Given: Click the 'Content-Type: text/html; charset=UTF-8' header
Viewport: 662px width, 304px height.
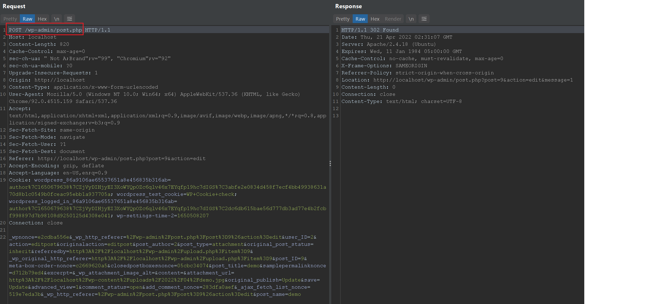Looking at the screenshot, I should point(402,101).
